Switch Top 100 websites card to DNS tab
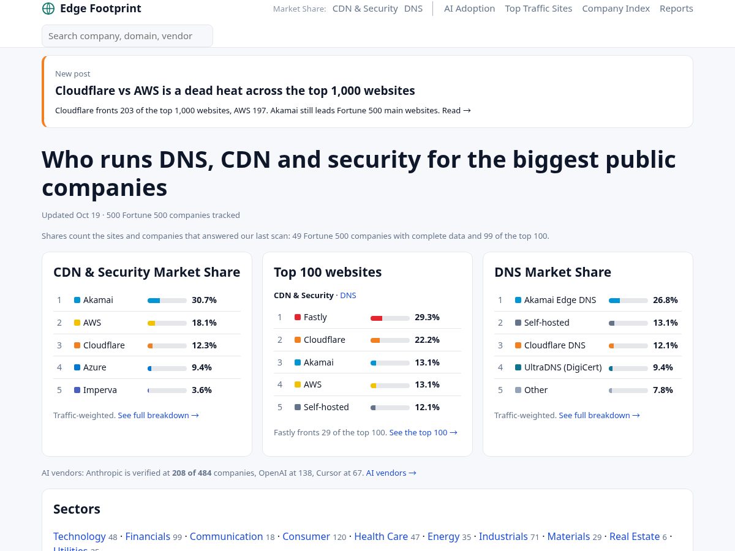The height and width of the screenshot is (551, 735). [x=348, y=295]
